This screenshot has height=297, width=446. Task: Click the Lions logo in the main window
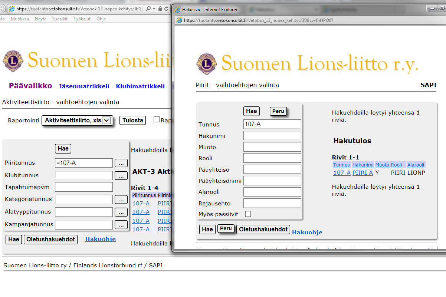(x=13, y=61)
